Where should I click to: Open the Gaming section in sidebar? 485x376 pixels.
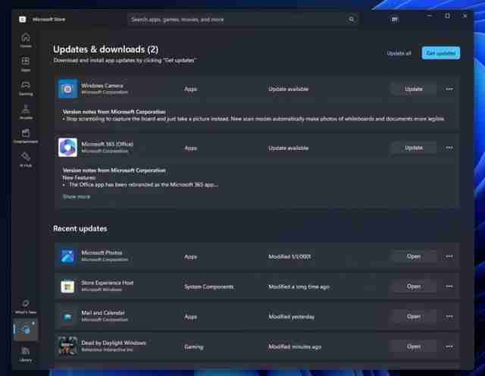(26, 88)
